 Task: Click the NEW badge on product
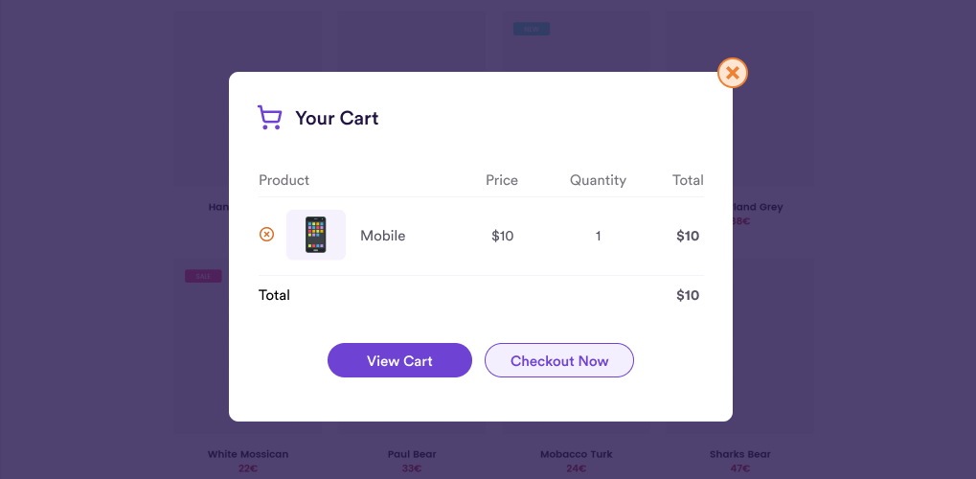click(532, 29)
